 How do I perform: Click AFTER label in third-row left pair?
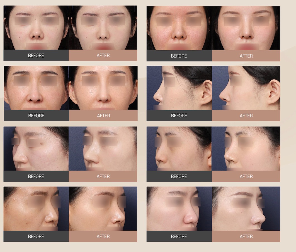click(x=103, y=176)
